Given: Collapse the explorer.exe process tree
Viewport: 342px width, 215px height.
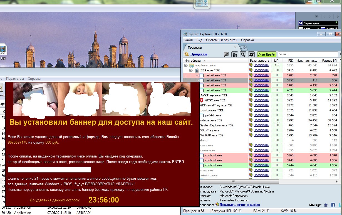Looking at the screenshot, I should point(185,65).
